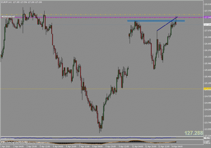
Task: Click the 12 Apr 20:00 time label
Action: 151,146
